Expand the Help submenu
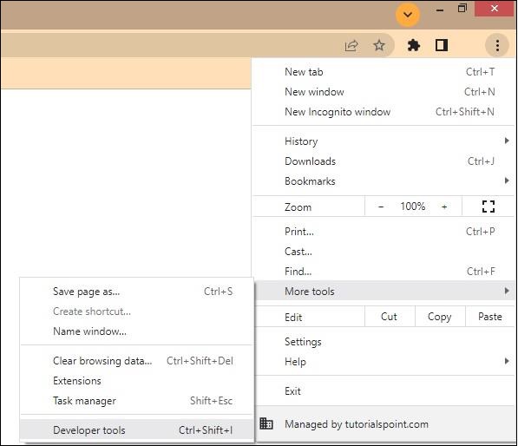 384,362
